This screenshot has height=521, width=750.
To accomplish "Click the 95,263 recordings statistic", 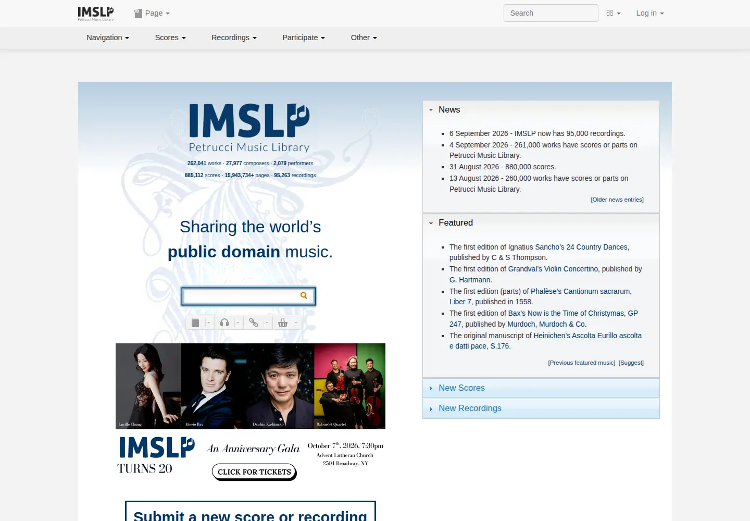I will click(x=295, y=175).
